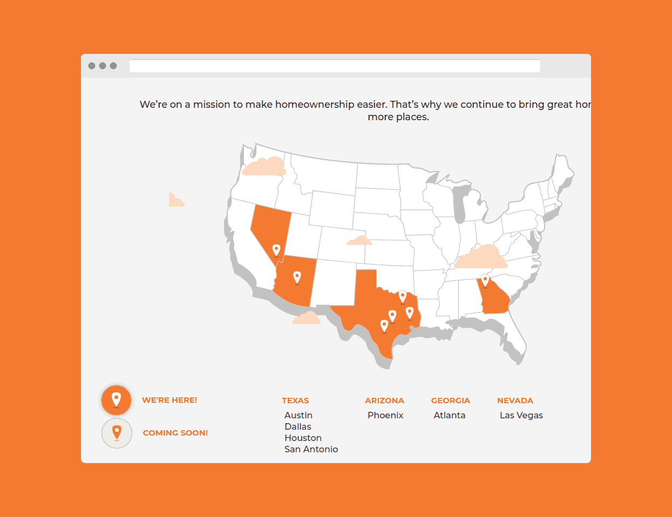Click the Las Vegas map pin in Nevada

point(276,250)
